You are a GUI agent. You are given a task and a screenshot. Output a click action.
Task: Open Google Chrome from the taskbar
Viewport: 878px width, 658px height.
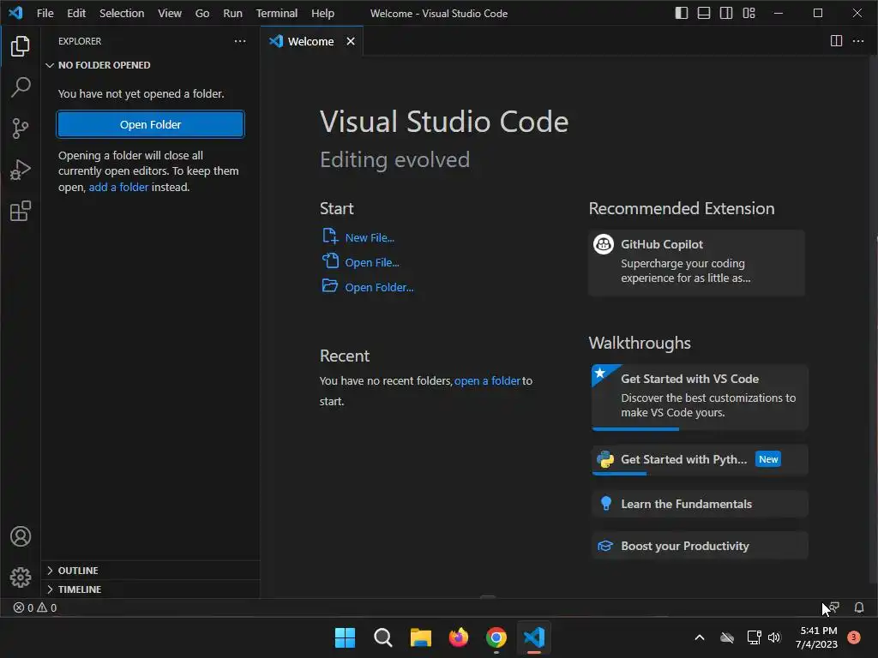pos(496,637)
